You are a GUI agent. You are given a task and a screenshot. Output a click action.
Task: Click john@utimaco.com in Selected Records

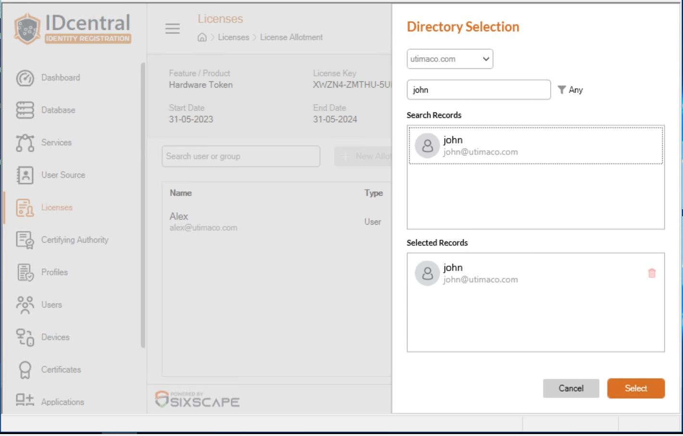[481, 280]
